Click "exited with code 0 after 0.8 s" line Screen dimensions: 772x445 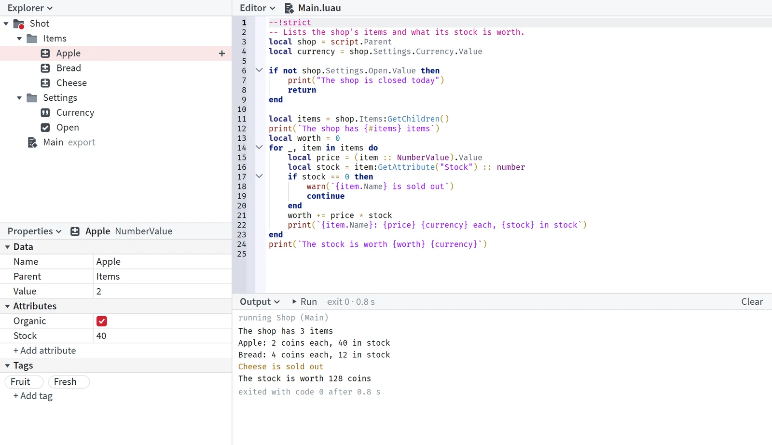pos(309,392)
